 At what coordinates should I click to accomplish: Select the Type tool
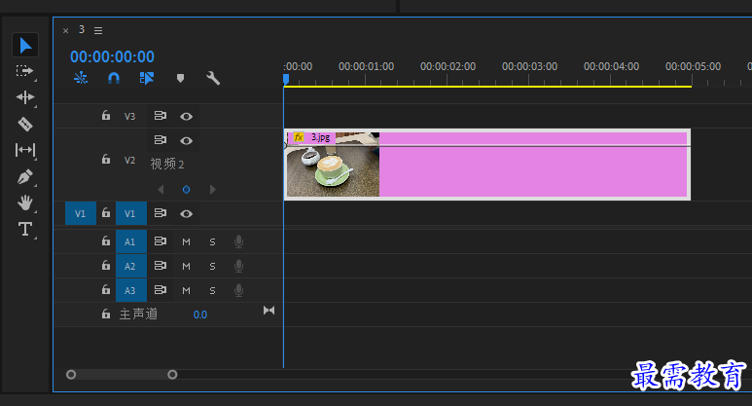(25, 229)
